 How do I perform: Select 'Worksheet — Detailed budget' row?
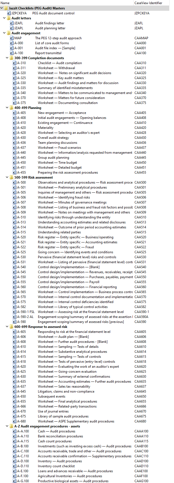(85, 168)
